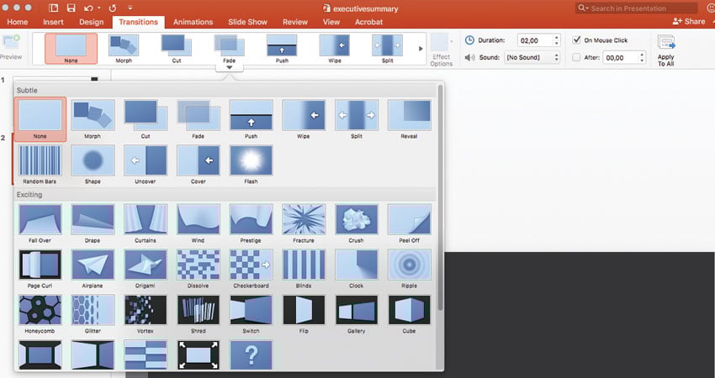The width and height of the screenshot is (715, 378).
Task: Open the Review tab
Action: pos(295,22)
